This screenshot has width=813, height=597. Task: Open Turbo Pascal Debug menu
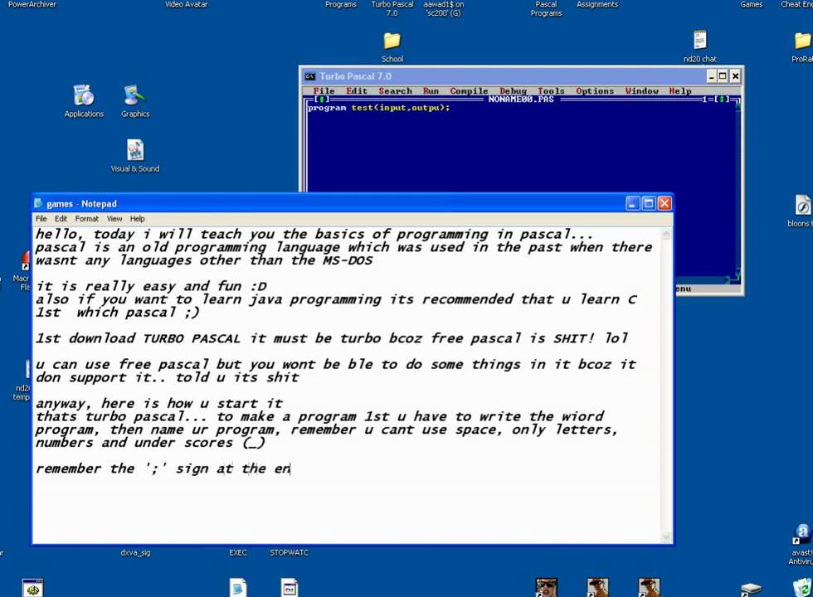513,90
